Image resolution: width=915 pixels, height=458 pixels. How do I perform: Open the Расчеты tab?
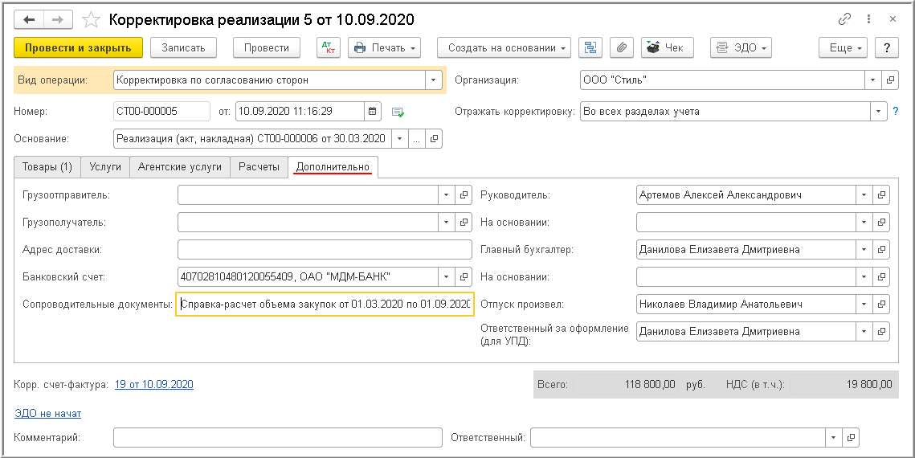tap(259, 167)
